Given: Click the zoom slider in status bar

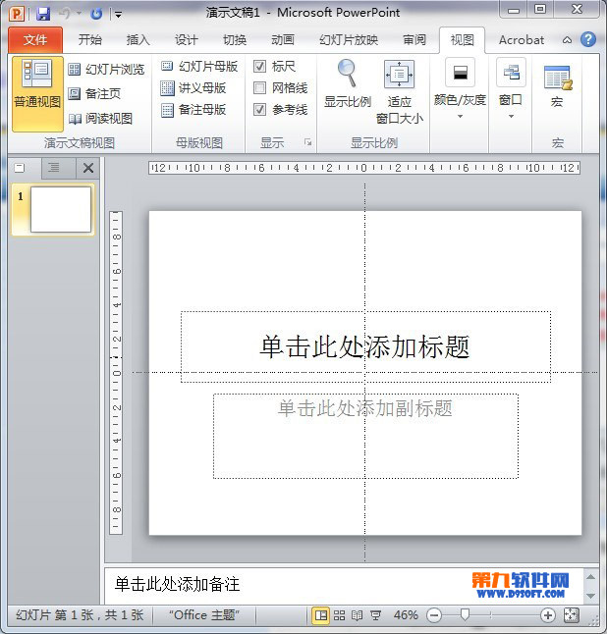Looking at the screenshot, I should click(x=465, y=615).
